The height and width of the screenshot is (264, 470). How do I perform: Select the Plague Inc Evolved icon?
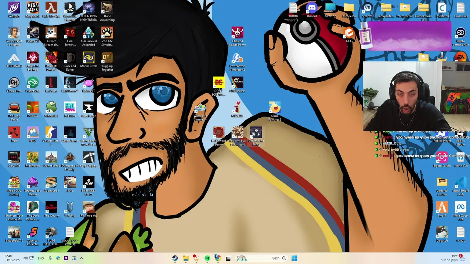pos(33,62)
